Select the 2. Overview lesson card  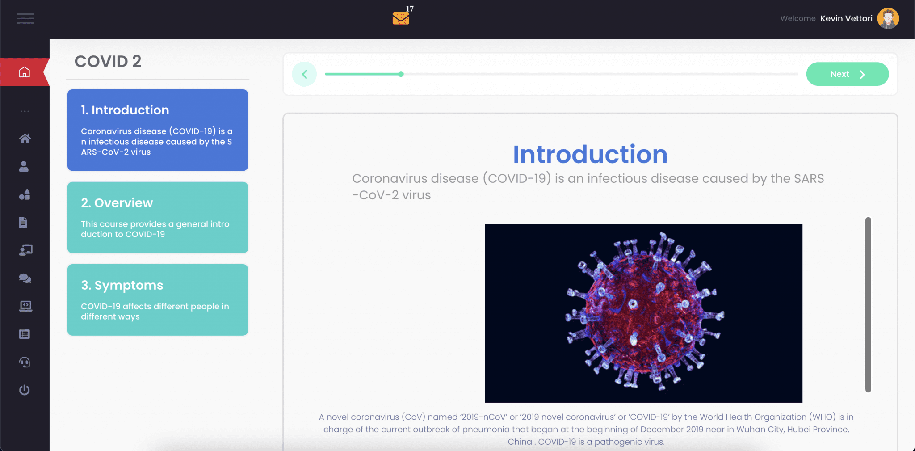(x=157, y=217)
